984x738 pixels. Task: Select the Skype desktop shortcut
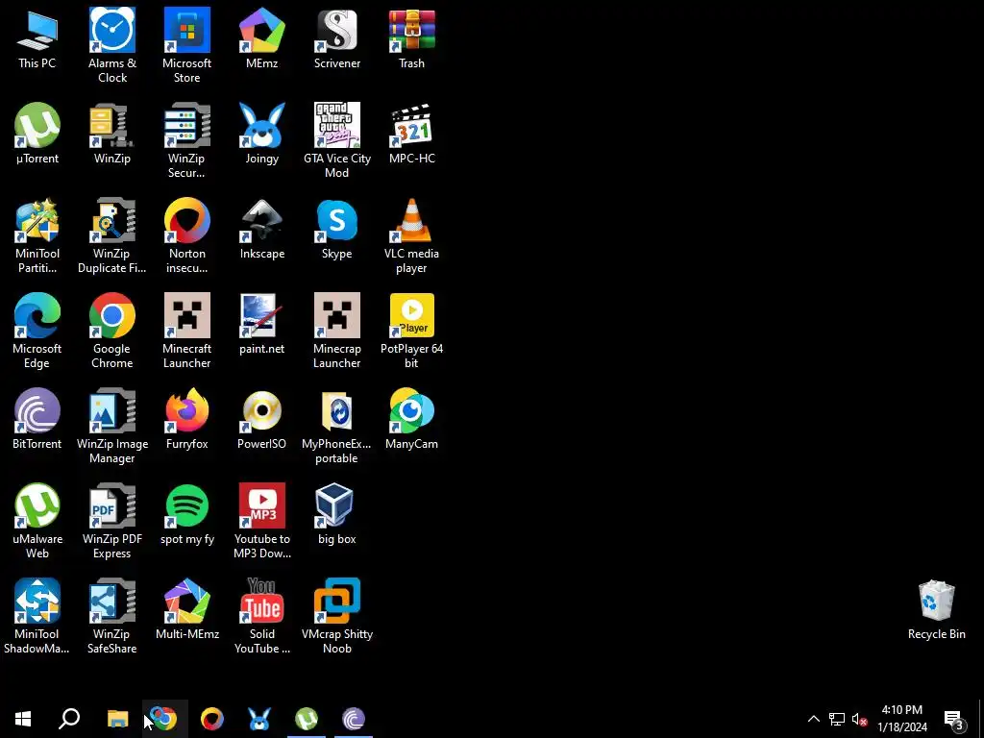tap(337, 229)
